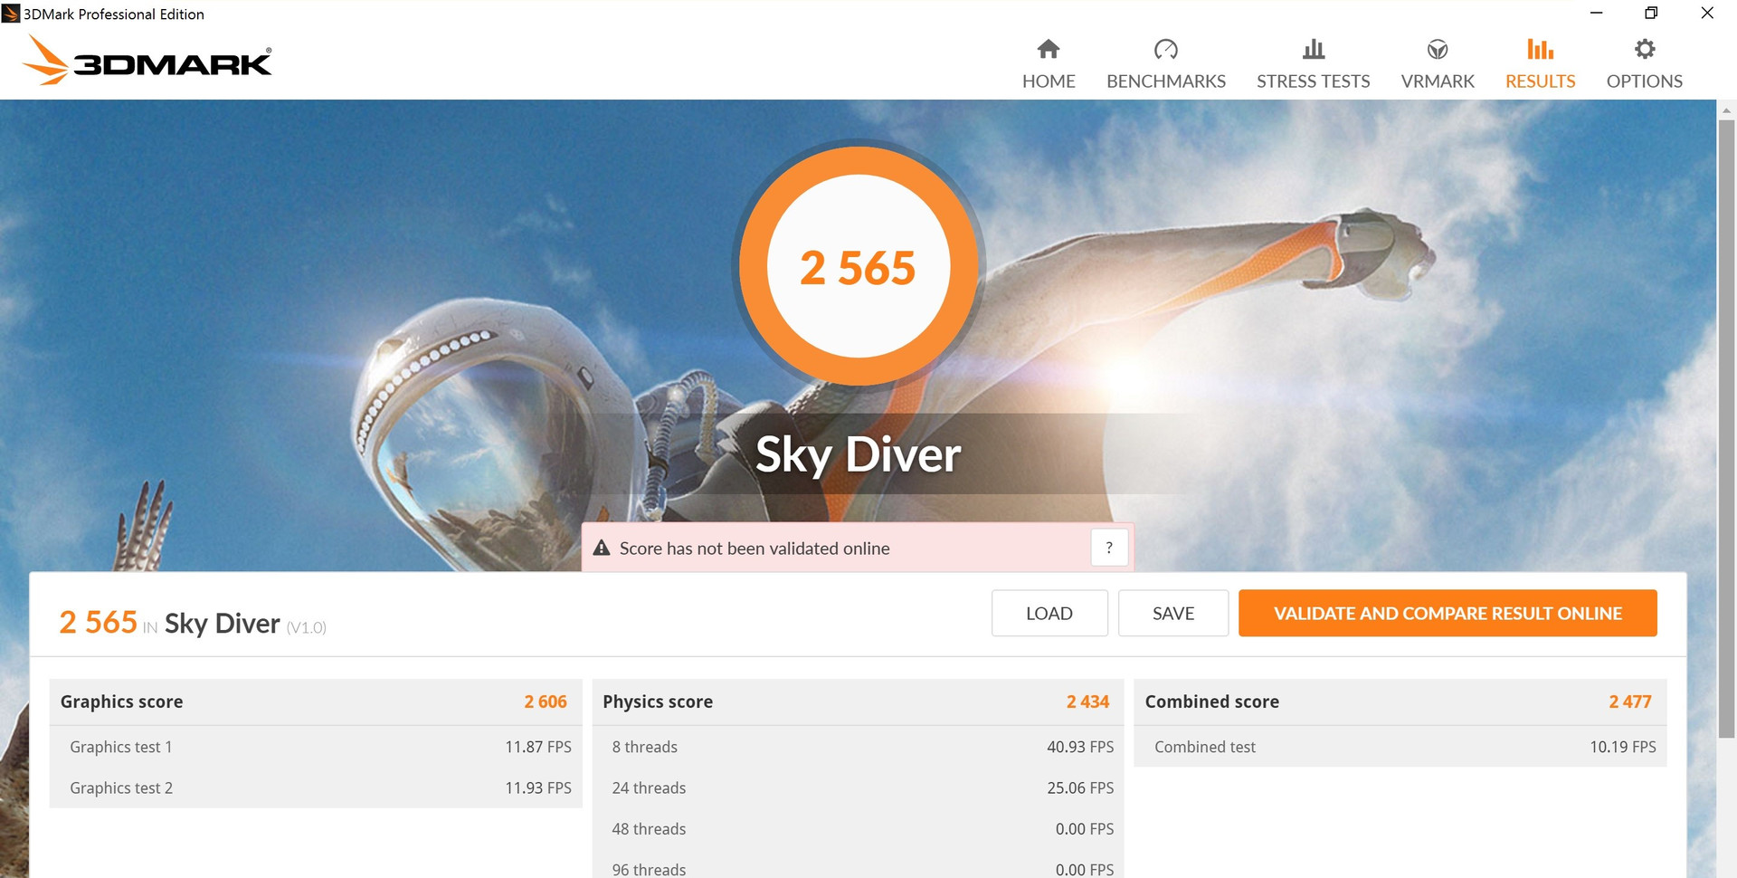This screenshot has height=878, width=1737.
Task: Click the Stress Tests bar chart icon
Action: click(x=1314, y=49)
